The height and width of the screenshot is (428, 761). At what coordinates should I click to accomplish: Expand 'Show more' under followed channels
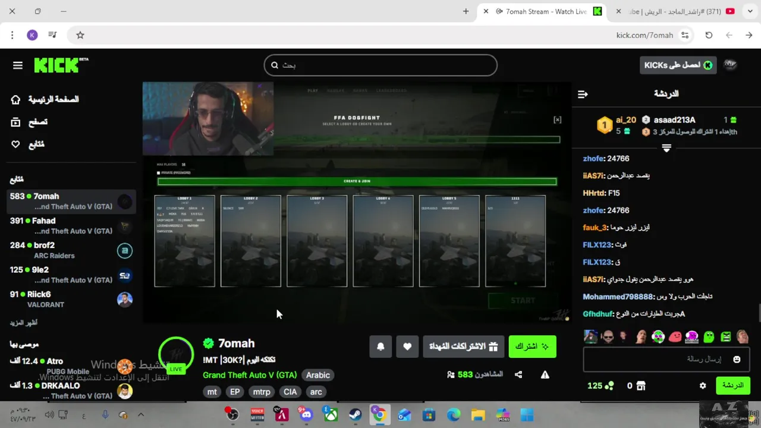coord(24,323)
